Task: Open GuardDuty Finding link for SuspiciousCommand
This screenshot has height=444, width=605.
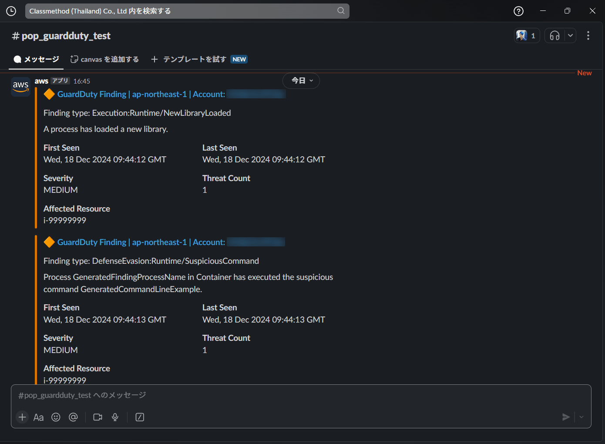Action: point(141,242)
